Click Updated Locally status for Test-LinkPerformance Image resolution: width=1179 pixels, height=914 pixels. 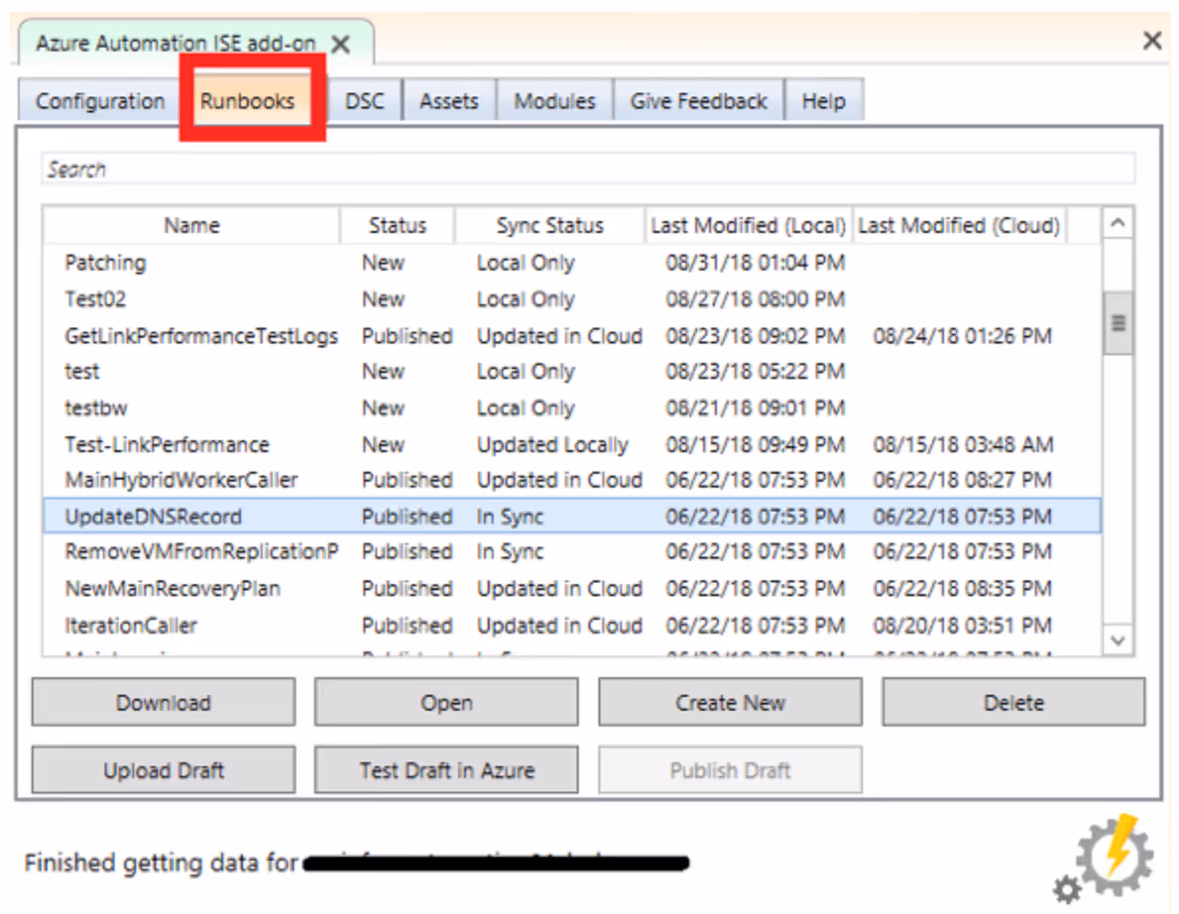pos(553,444)
